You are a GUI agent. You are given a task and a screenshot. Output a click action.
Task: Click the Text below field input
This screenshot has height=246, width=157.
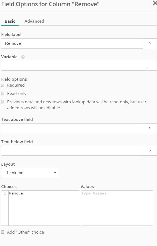point(72,151)
